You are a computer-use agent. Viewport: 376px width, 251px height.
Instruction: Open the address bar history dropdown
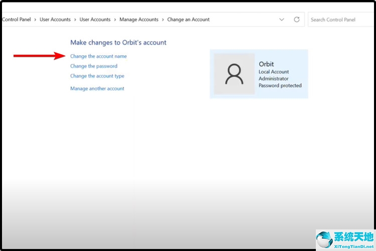282,20
